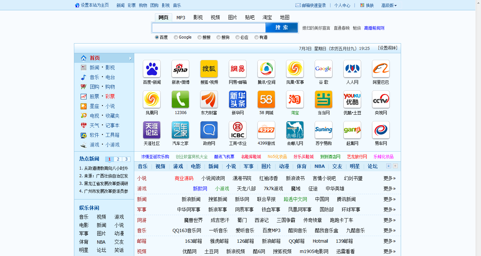The width and height of the screenshot is (481, 256).
Task: Click the house icon beside 设置本站为主页
Action: pos(77,5)
